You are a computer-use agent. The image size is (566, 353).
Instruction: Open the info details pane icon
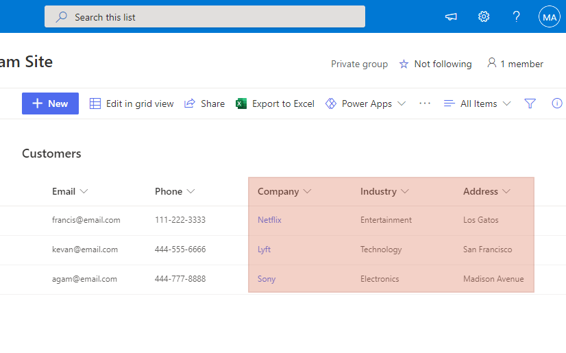[x=557, y=104]
